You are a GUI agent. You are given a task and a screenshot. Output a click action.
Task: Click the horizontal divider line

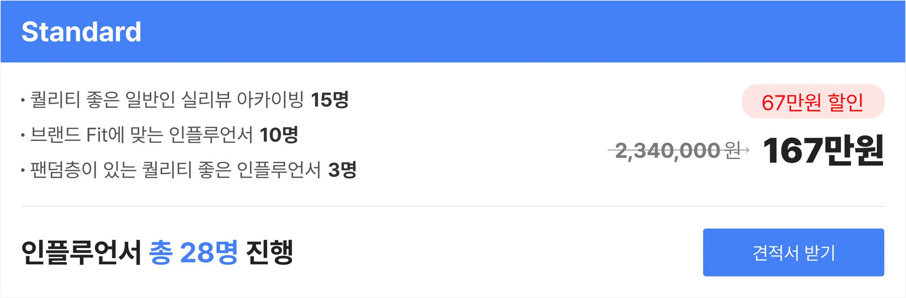(453, 206)
